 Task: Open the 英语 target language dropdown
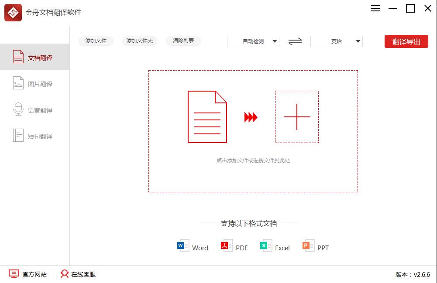pos(336,41)
